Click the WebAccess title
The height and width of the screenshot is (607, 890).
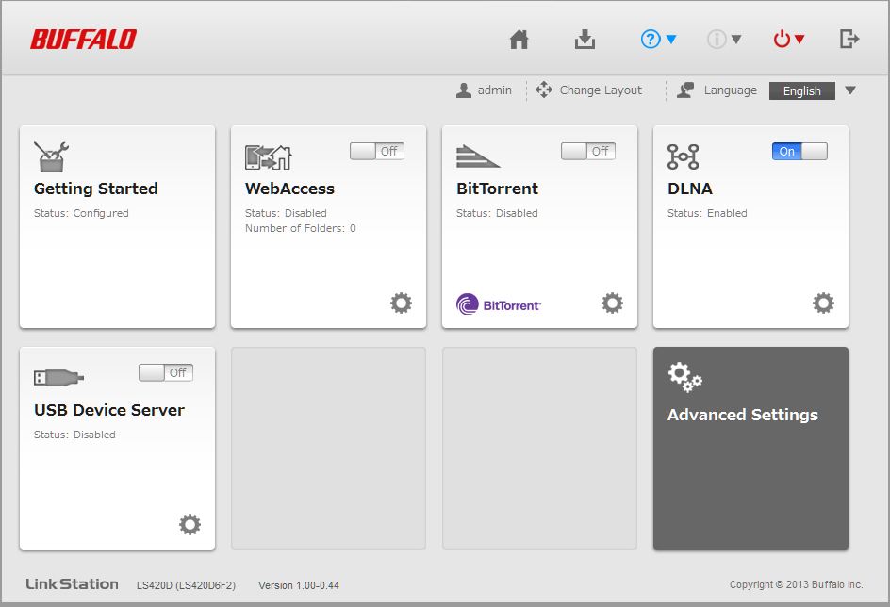[289, 189]
